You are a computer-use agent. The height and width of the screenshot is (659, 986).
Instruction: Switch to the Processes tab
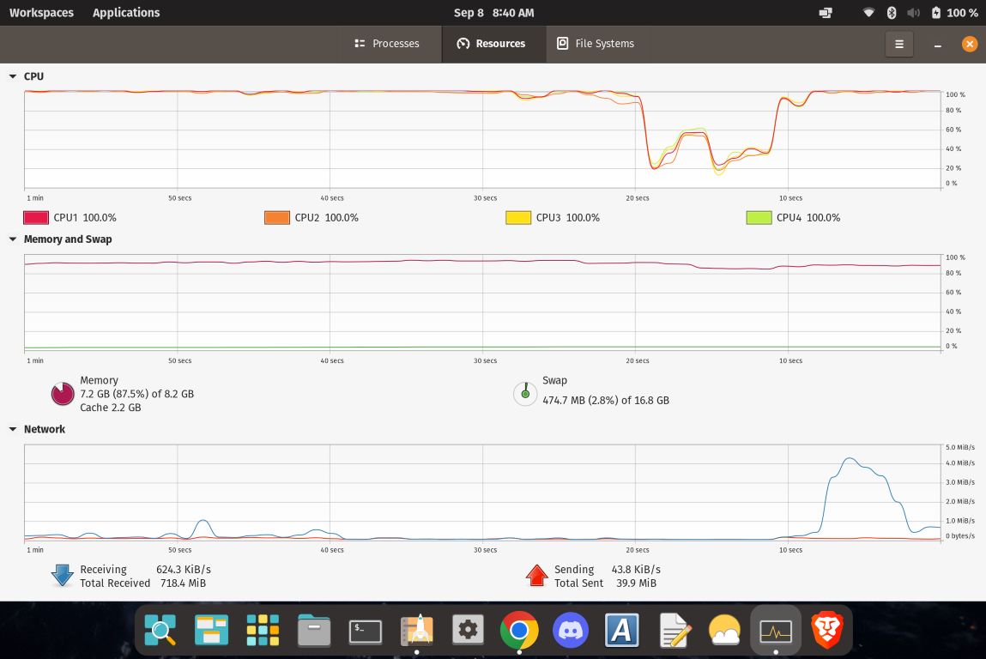(387, 44)
